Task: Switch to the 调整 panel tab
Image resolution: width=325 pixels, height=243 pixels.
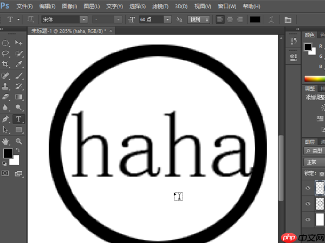Action: 310,89
